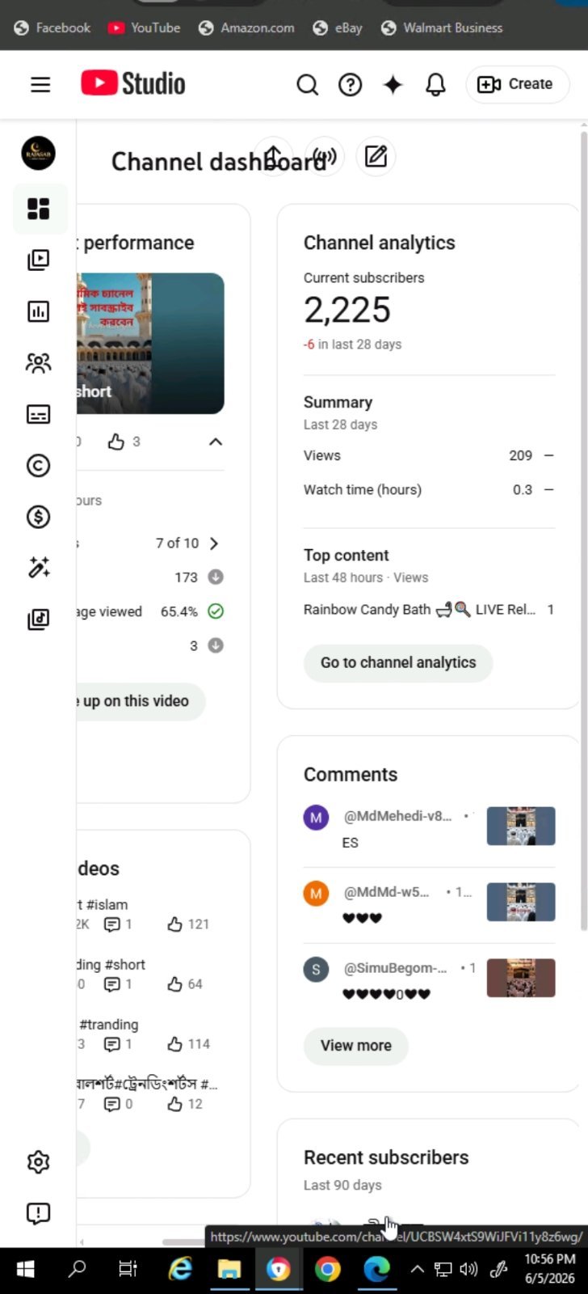The image size is (588, 1294).
Task: Open Analytics bar chart in sidebar
Action: [38, 311]
